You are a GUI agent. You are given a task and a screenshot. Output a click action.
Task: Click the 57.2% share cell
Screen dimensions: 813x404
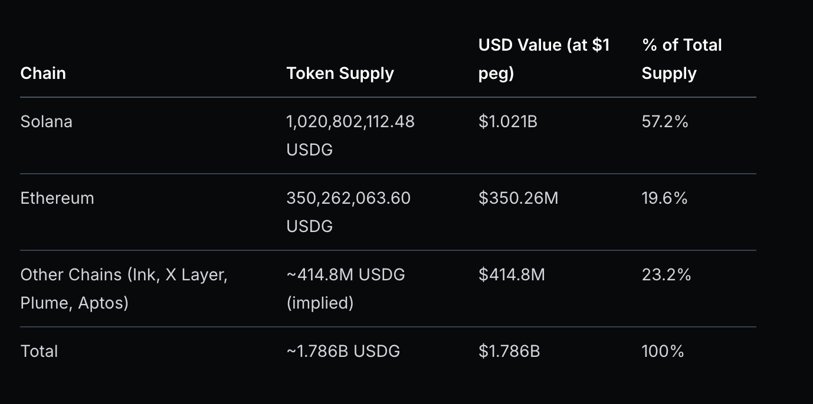(x=665, y=122)
